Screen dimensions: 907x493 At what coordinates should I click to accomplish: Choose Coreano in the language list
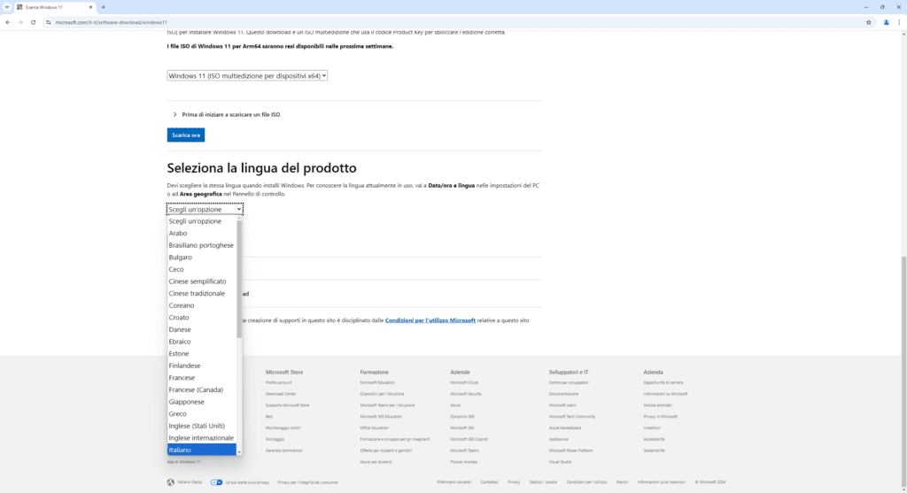202,305
